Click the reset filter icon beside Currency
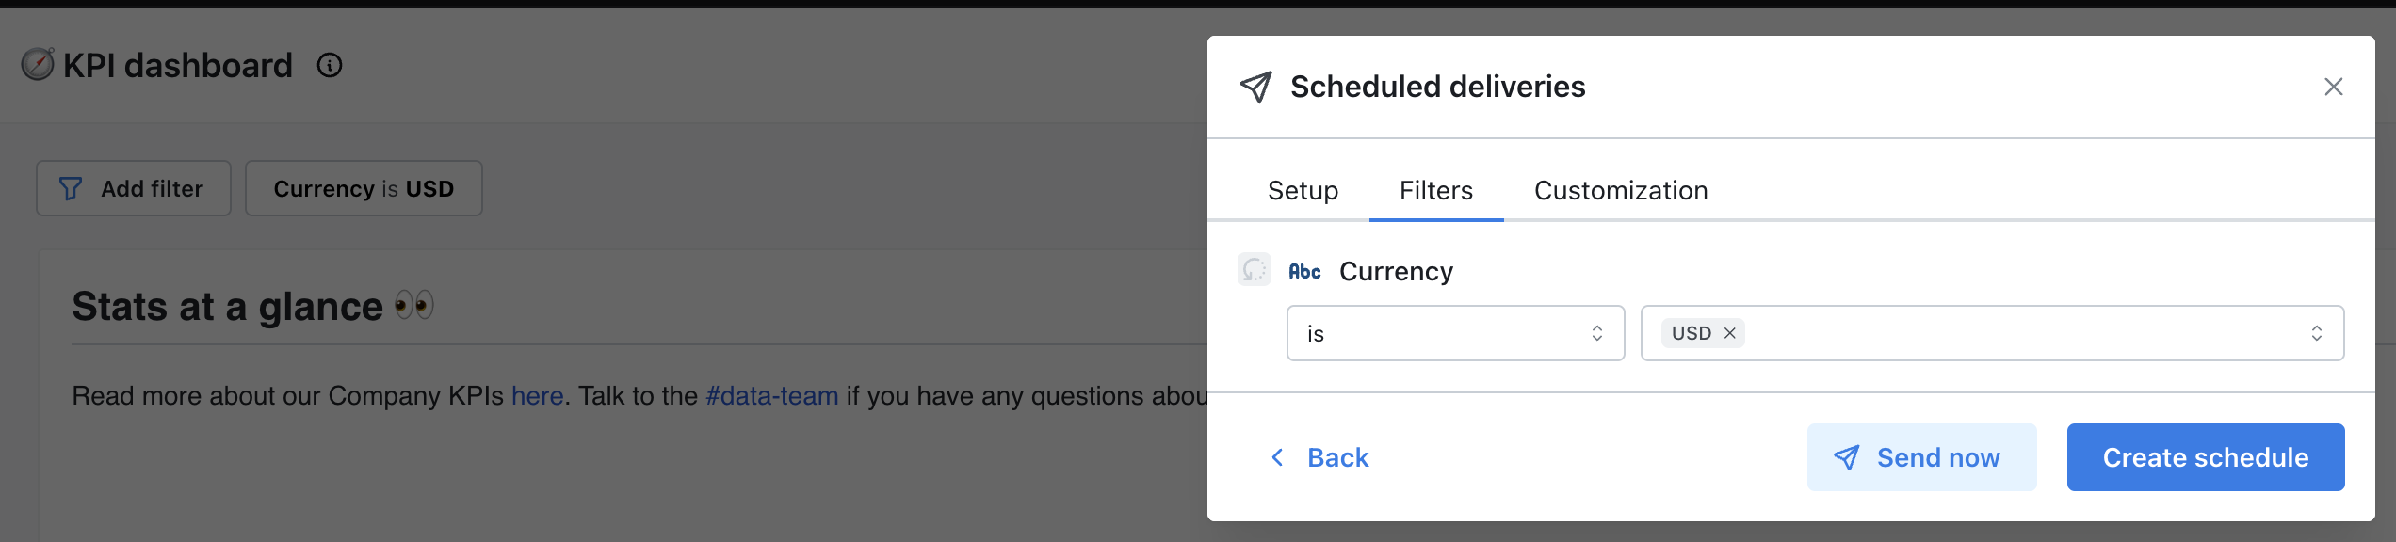The image size is (2396, 542). (x=1255, y=270)
